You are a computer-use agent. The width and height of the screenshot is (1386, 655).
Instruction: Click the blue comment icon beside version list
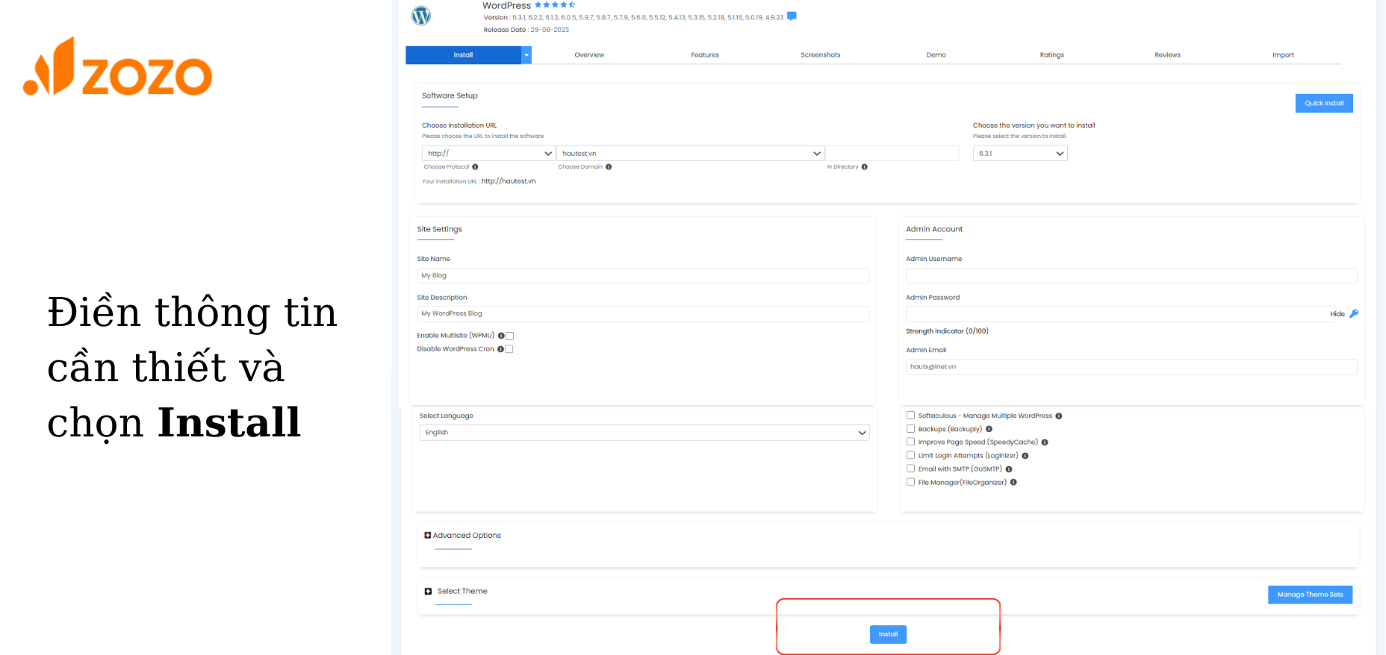(x=792, y=16)
